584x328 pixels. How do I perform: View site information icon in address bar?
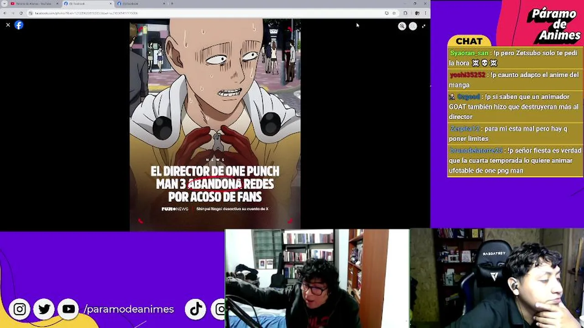[x=31, y=13]
